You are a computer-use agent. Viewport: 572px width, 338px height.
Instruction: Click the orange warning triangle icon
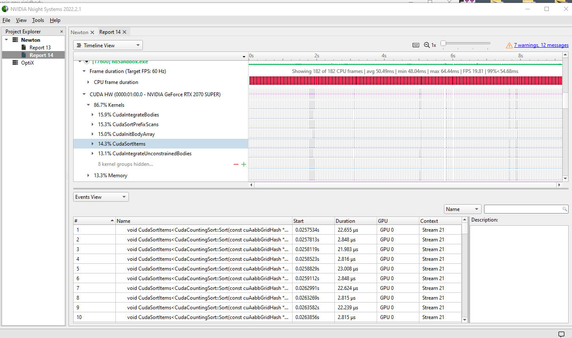[x=509, y=45]
